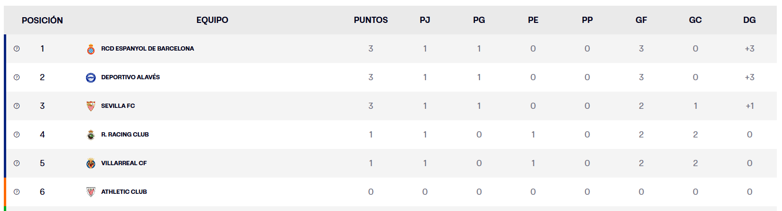Open the Villarreal CF team link

pyautogui.click(x=124, y=163)
